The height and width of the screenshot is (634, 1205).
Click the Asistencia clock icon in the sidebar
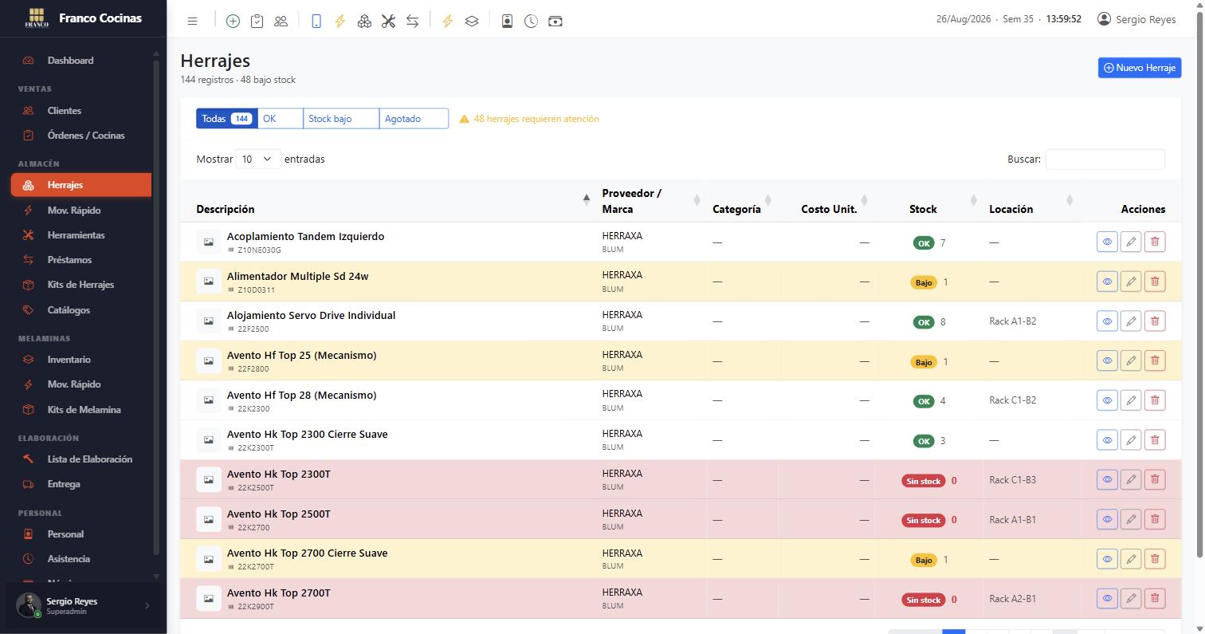pyautogui.click(x=29, y=559)
